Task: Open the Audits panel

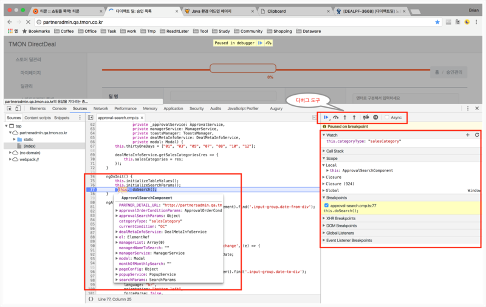Action: pos(216,109)
